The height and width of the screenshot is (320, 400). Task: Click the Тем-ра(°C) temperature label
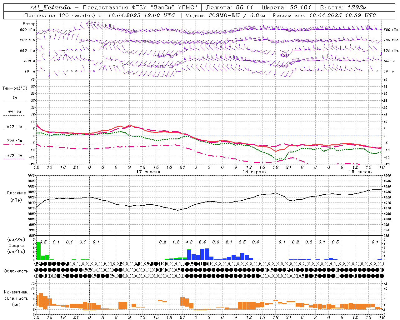tap(15, 88)
